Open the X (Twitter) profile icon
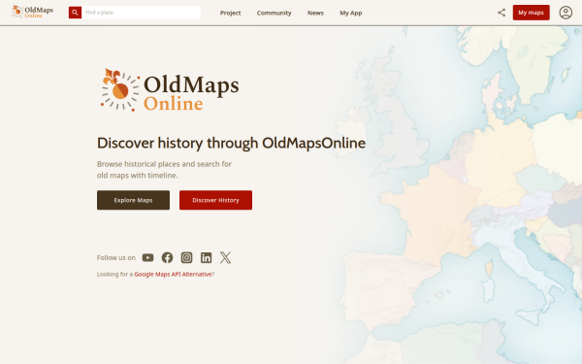This screenshot has height=364, width=582. coord(225,257)
